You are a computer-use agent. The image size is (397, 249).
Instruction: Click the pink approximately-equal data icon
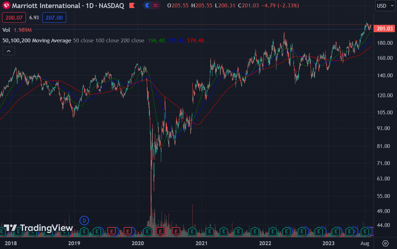[x=156, y=5]
